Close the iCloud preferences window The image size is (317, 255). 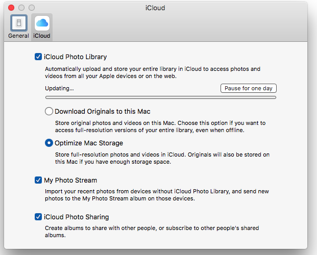click(x=11, y=8)
